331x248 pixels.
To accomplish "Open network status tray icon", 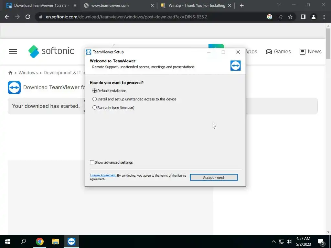I will 282,242.
